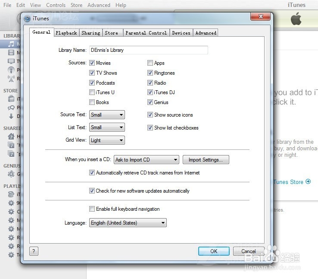This screenshot has width=318, height=279.
Task: Click the Music note icon in Library sidebar
Action: 11,44
